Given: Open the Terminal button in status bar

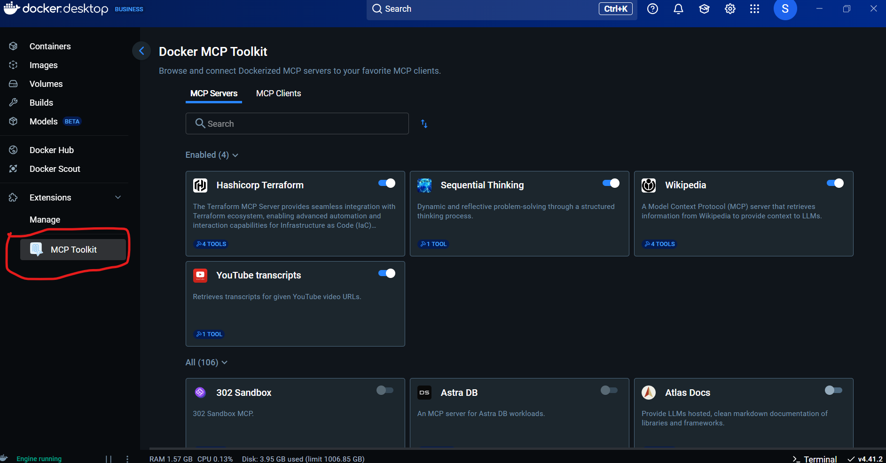Looking at the screenshot, I should click(815, 459).
